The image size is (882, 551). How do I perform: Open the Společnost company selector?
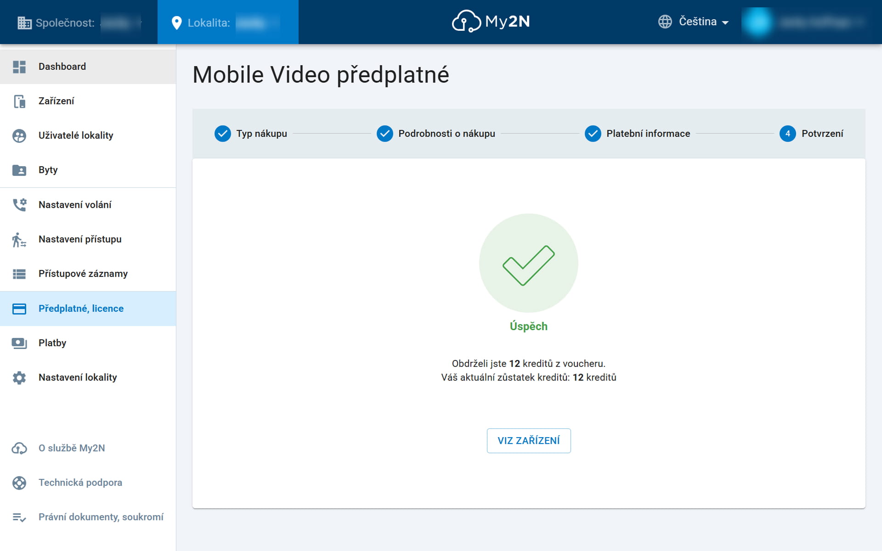tap(79, 22)
